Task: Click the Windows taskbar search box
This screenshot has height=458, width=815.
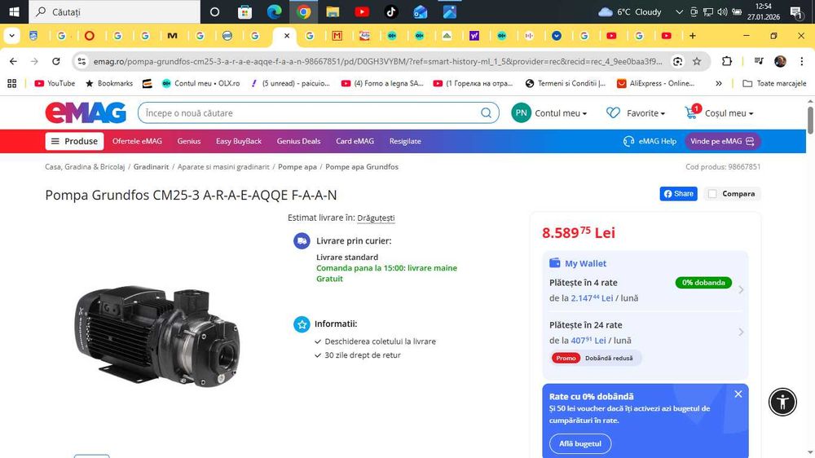Action: pyautogui.click(x=114, y=11)
